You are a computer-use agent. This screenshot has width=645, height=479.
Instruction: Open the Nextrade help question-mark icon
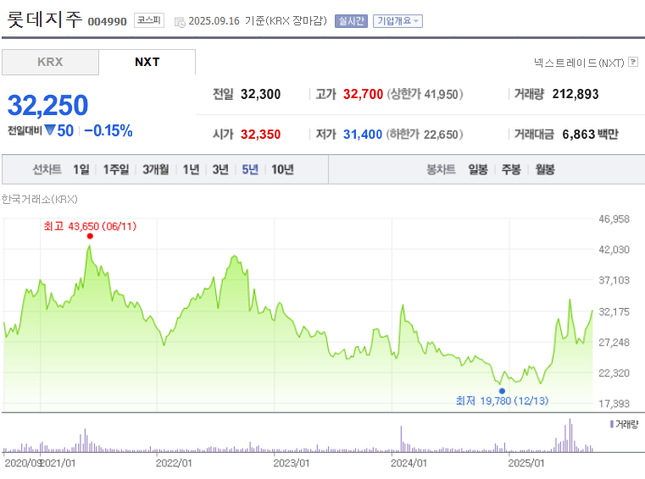point(633,62)
